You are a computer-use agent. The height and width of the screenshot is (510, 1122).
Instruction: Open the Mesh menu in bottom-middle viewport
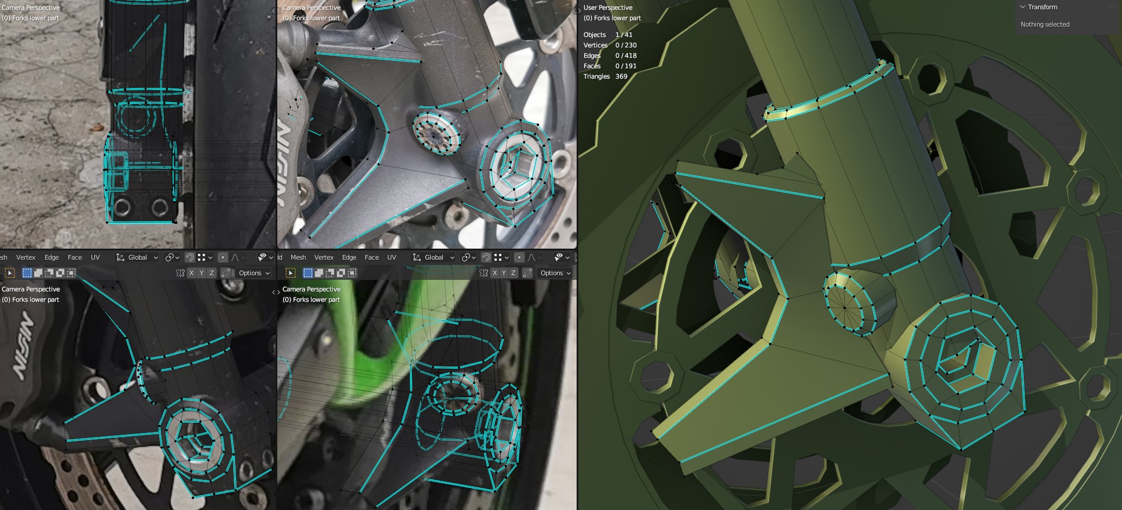298,257
